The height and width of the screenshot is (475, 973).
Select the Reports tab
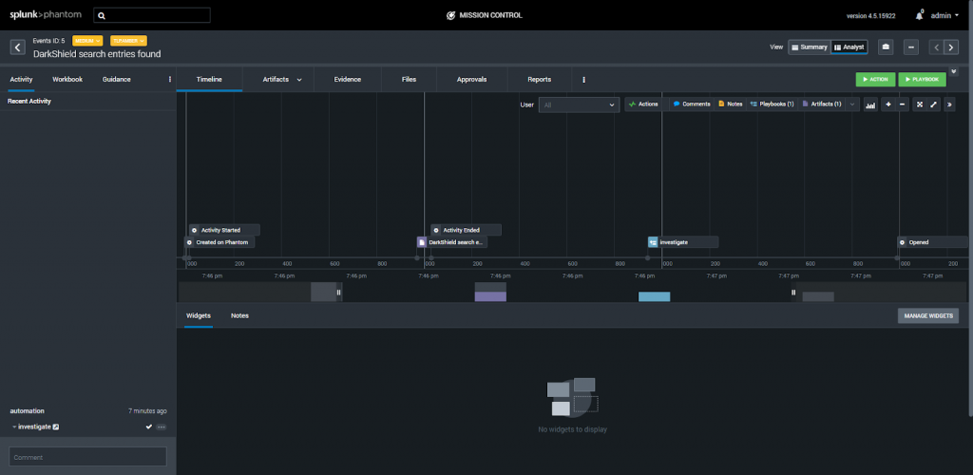pos(540,80)
